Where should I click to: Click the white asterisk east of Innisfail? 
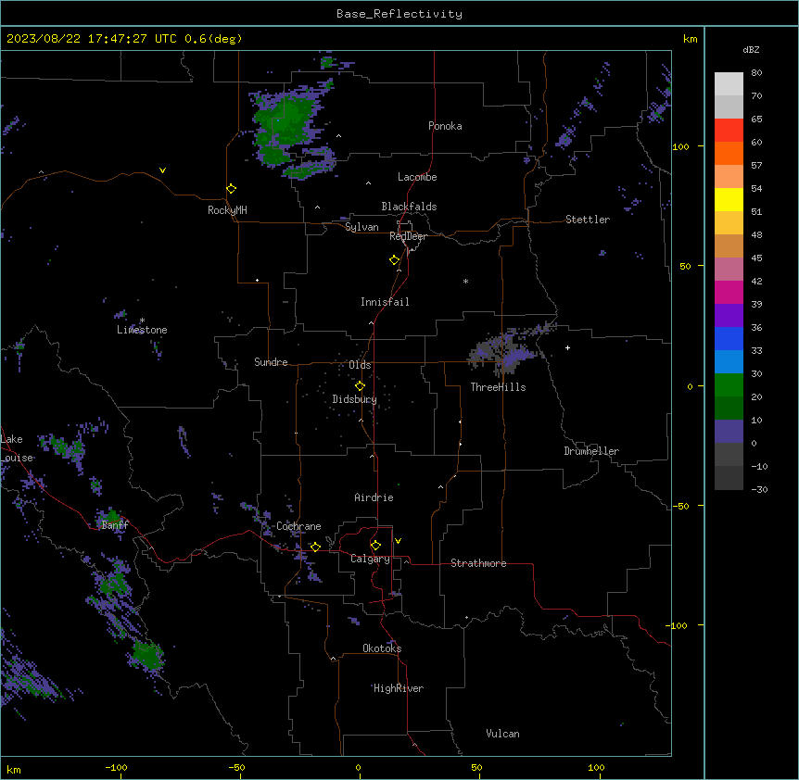[465, 281]
